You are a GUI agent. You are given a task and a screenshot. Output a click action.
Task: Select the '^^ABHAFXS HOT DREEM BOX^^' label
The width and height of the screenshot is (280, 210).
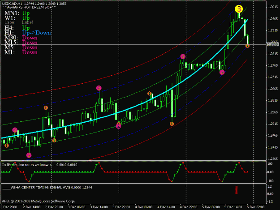pyautogui.click(x=29, y=7)
